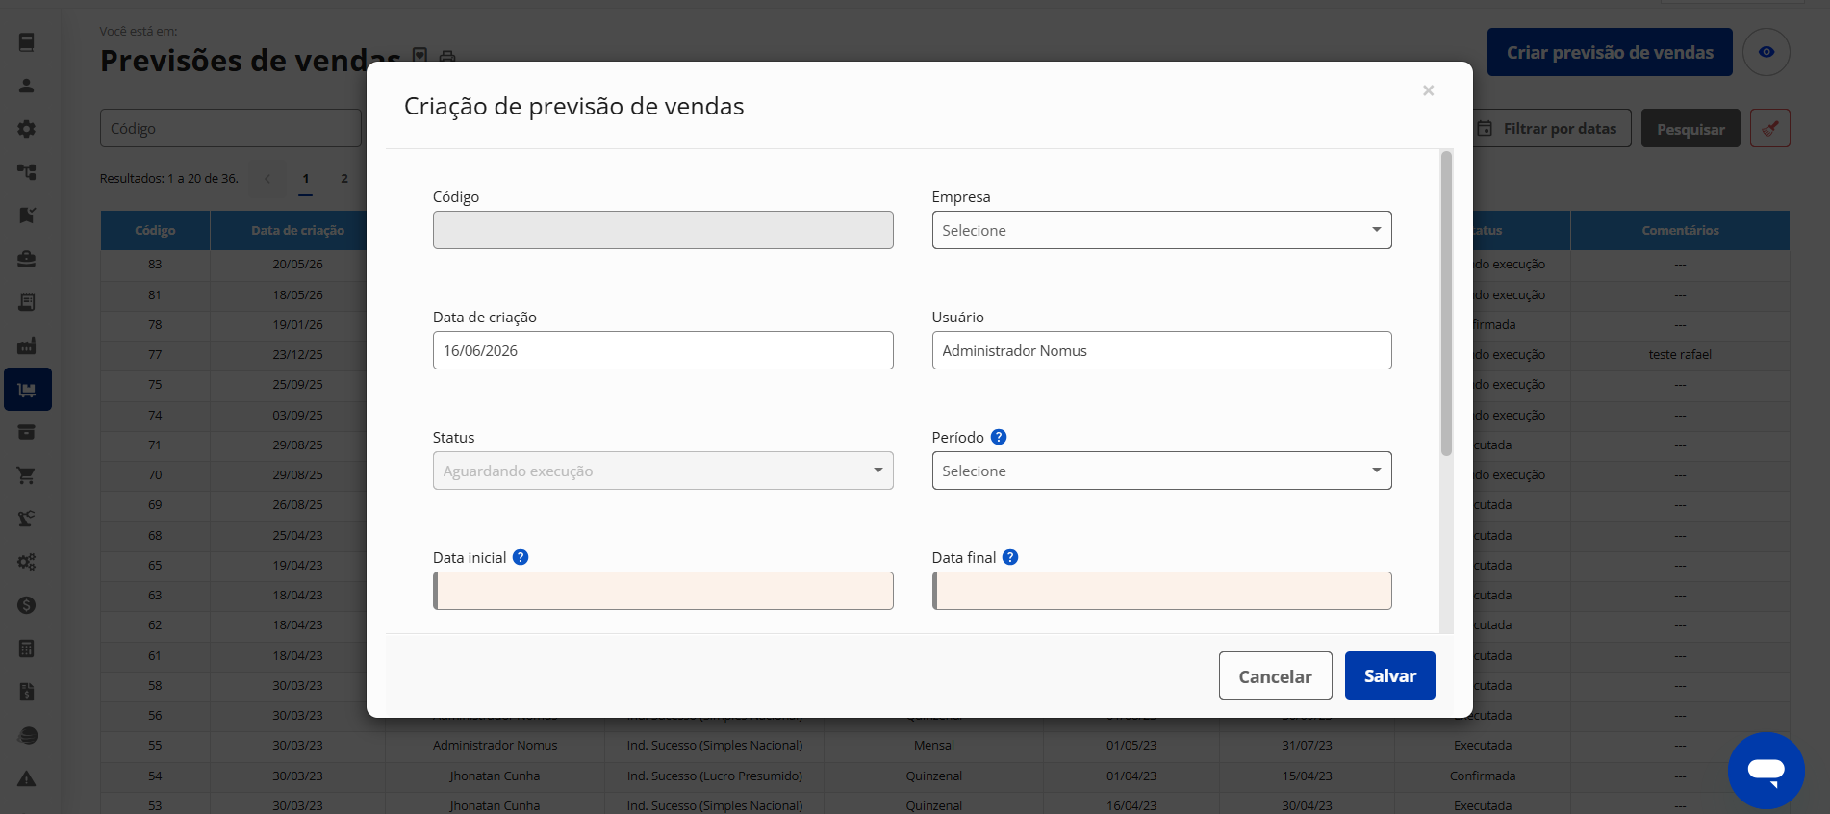
Task: Click the 31/07/23 end date cell
Action: 1307,746
